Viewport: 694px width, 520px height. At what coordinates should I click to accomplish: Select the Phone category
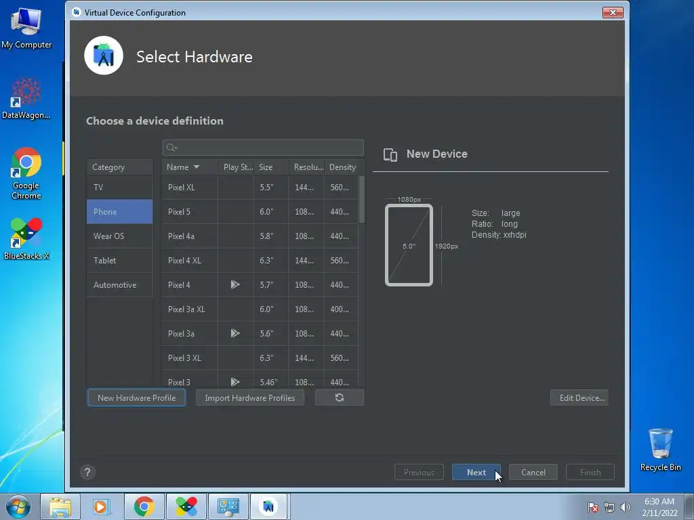coord(119,211)
